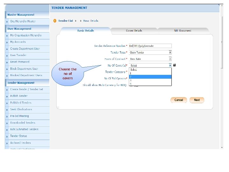
Task: Open the Tender Type dropdown
Action: [150, 52]
